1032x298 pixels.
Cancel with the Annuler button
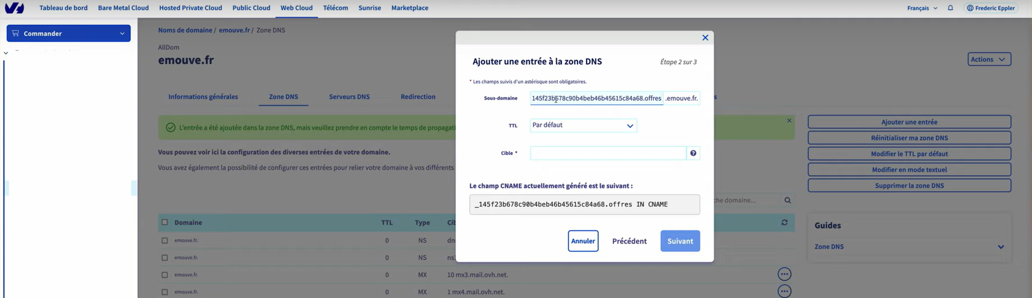[x=583, y=241]
